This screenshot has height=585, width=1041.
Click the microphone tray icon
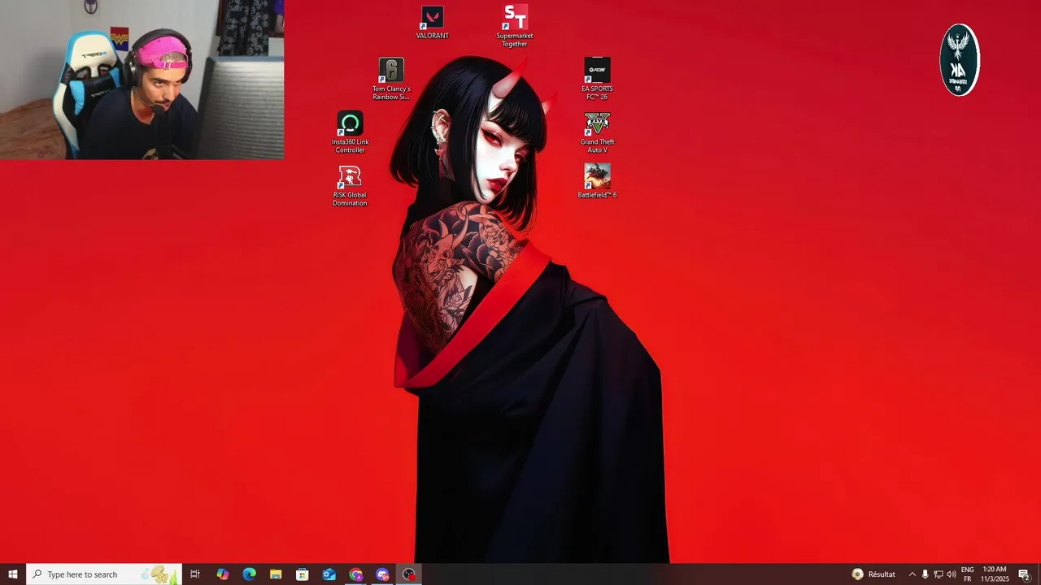(925, 574)
